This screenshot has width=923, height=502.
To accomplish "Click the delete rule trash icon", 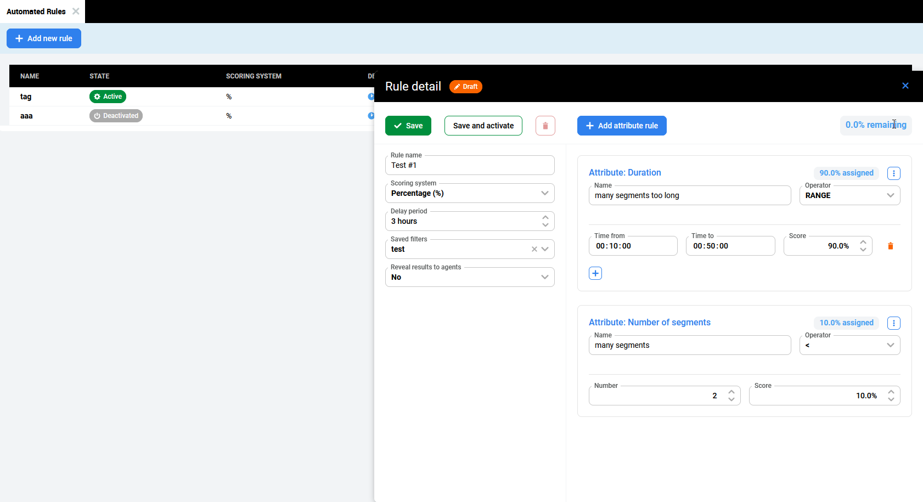I will 545,126.
